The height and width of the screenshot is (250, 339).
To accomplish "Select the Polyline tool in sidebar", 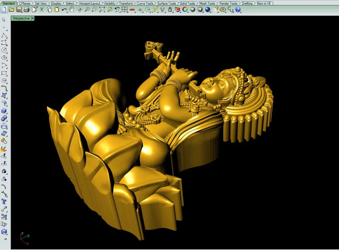I will click(4, 35).
